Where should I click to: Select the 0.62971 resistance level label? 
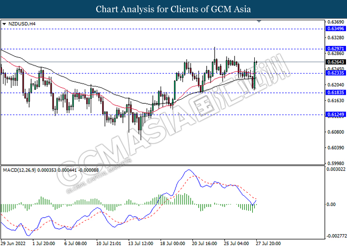tap(336, 49)
